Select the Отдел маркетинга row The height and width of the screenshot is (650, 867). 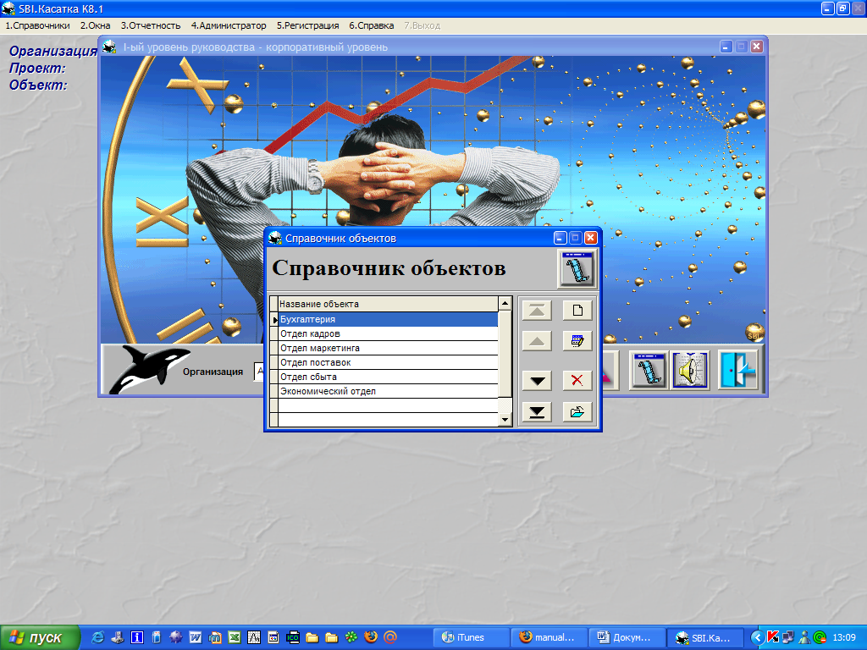tap(388, 348)
